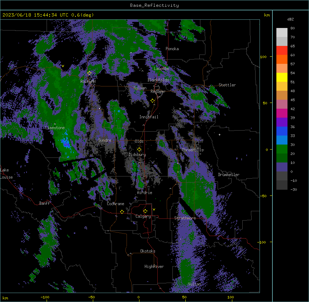Click the -100 tick on bottom axis

click(45, 297)
